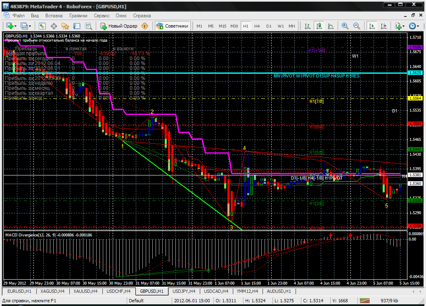Select the M5 timeframe
This screenshot has width=426, height=306.
coord(211,26)
